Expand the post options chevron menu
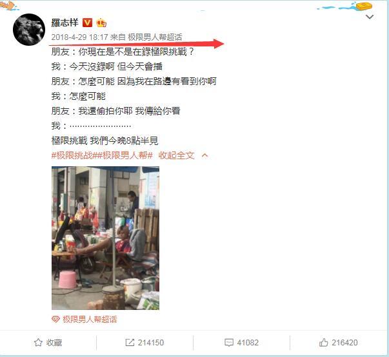Image resolution: width=389 pixels, height=357 pixels. click(370, 17)
